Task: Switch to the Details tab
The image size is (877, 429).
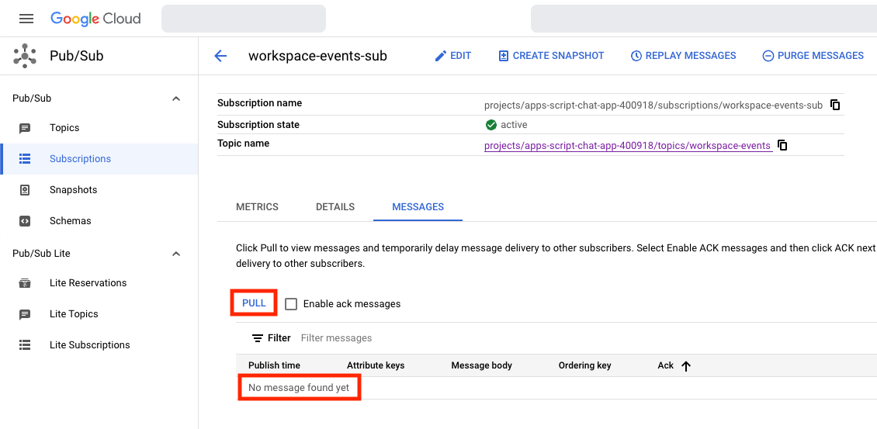Action: click(x=335, y=207)
